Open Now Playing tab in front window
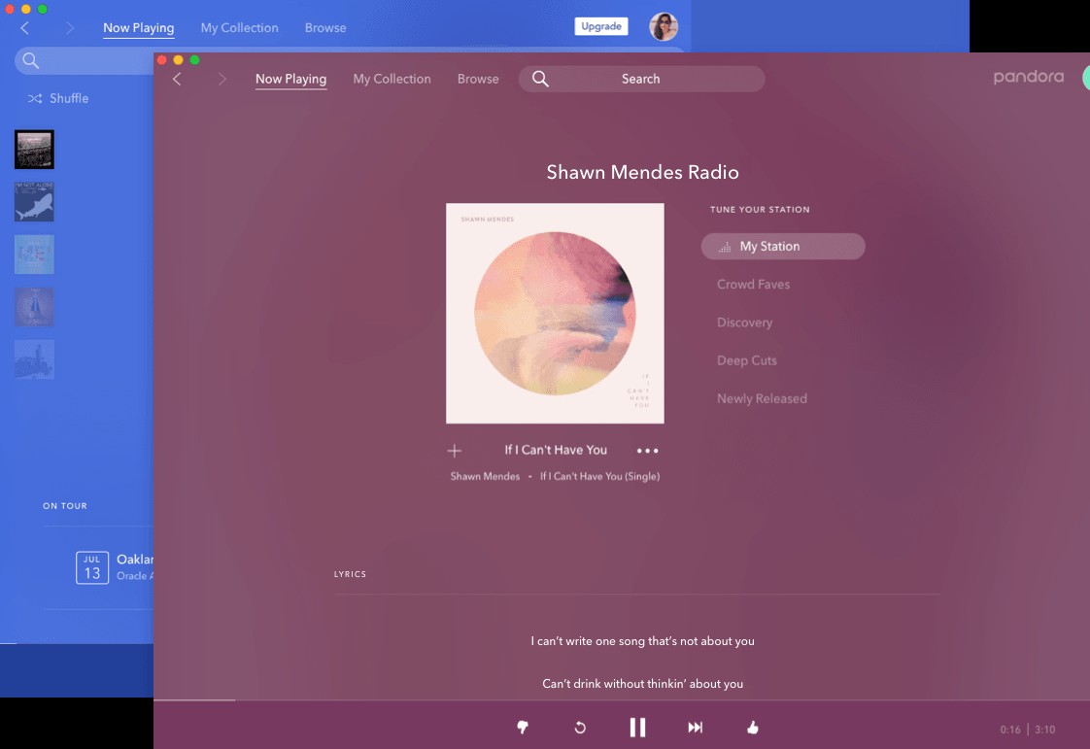 290,80
